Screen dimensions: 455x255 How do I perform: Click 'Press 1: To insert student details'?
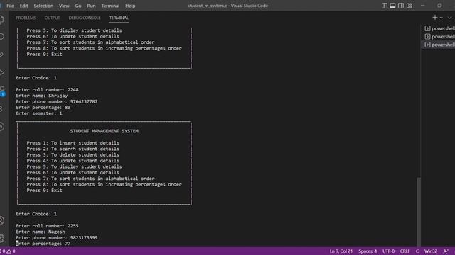click(x=73, y=143)
